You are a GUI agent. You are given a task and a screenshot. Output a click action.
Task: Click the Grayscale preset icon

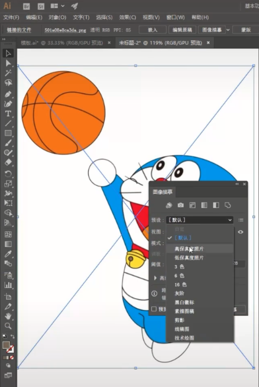coord(204,205)
